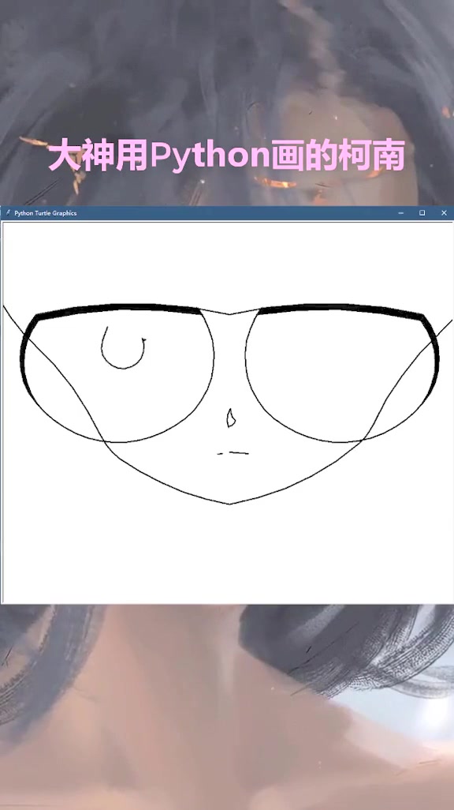Click the turtle feather icon in title bar
The image size is (454, 810).
(8, 212)
